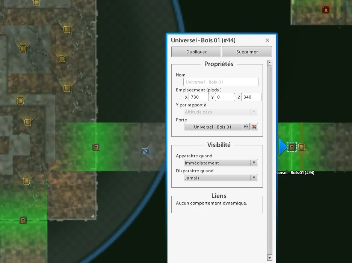Click the scrollbar down arrow in properties panel

pos(270,258)
